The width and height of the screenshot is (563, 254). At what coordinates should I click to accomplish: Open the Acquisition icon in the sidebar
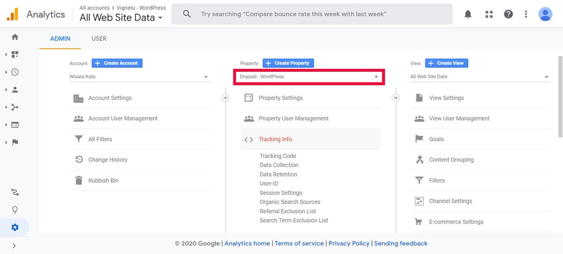(x=15, y=107)
